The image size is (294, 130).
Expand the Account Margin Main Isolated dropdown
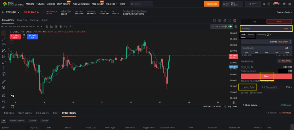click(232, 4)
